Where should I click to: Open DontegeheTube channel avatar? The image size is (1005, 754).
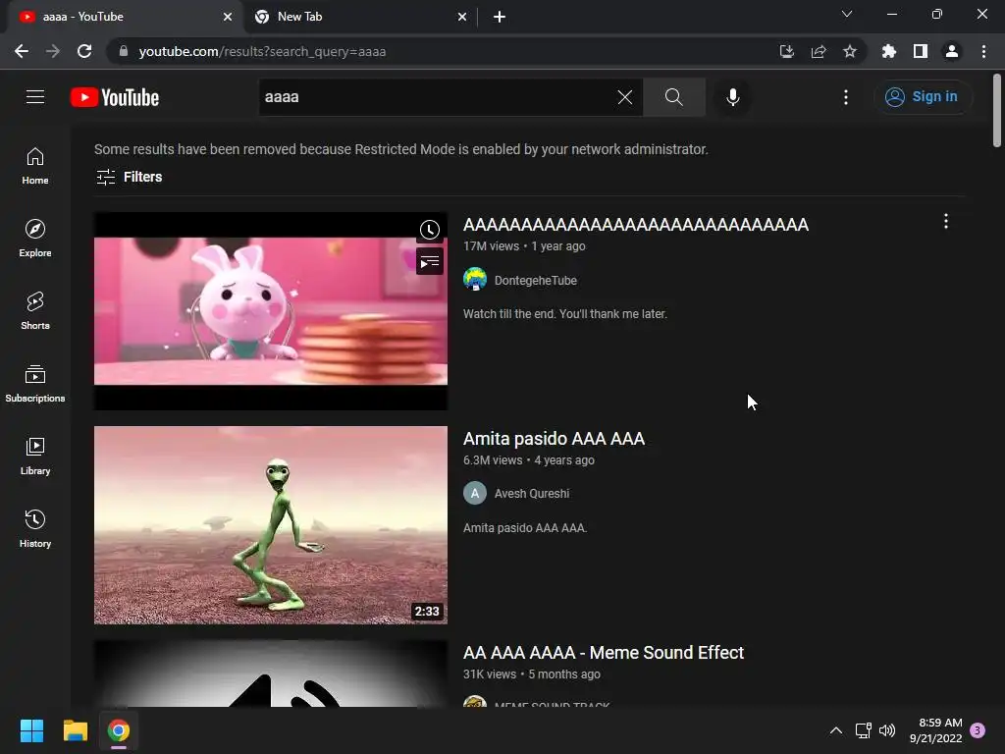(x=475, y=280)
